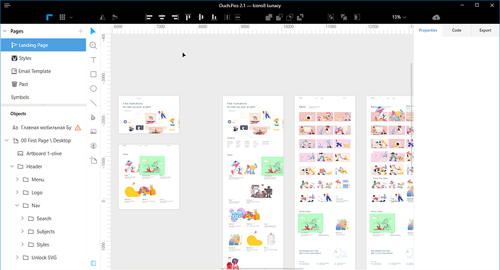Collapse the Nav folder
Viewport: 500px width, 270px height.
[17, 206]
